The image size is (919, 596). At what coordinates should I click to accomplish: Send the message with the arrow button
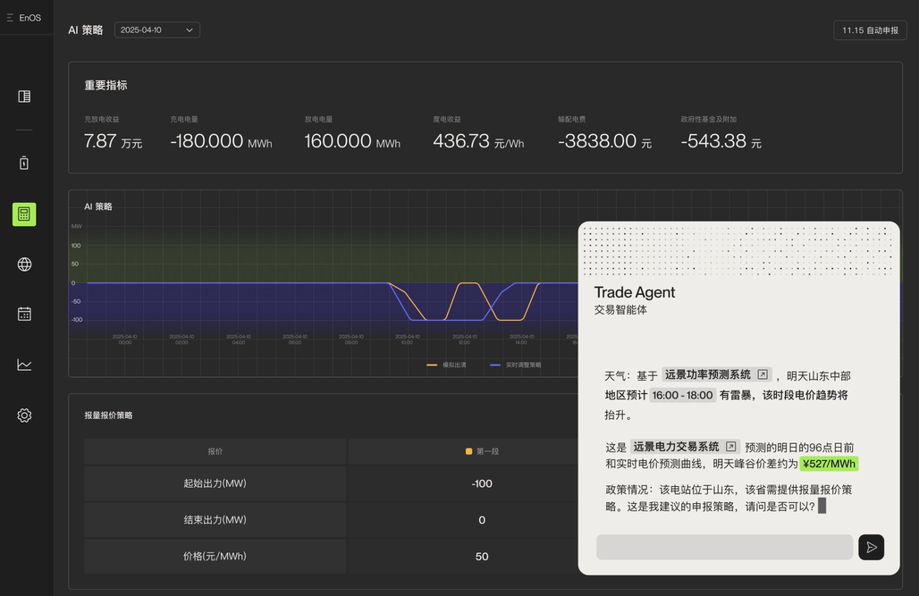coord(871,547)
